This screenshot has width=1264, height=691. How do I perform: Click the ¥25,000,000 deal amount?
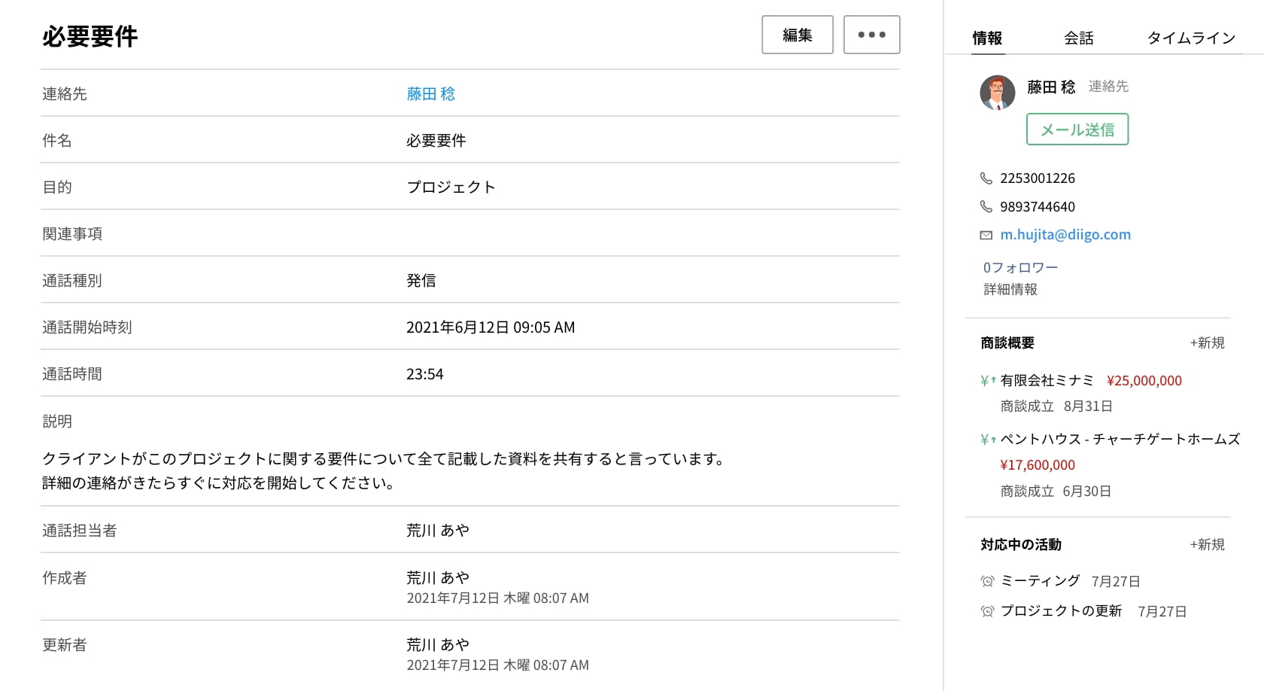[x=1144, y=381]
